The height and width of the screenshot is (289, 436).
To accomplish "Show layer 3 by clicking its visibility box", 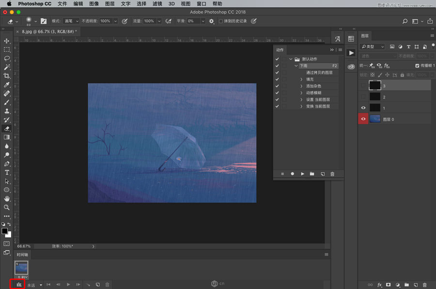I will 363,85.
